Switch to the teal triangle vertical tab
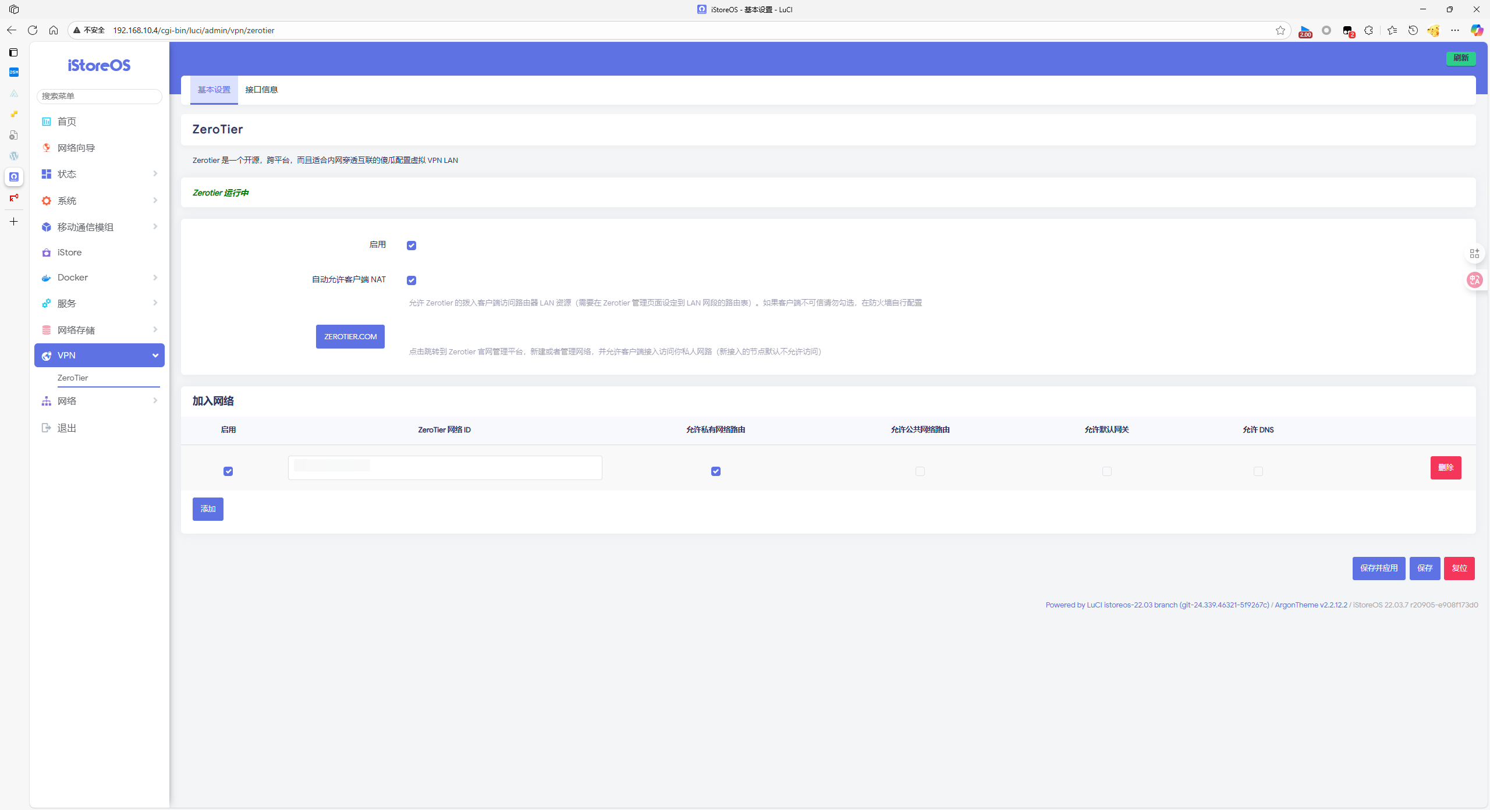 pos(14,93)
